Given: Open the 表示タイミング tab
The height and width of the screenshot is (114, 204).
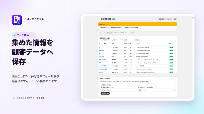Looking at the screenshot, I should (125, 33).
